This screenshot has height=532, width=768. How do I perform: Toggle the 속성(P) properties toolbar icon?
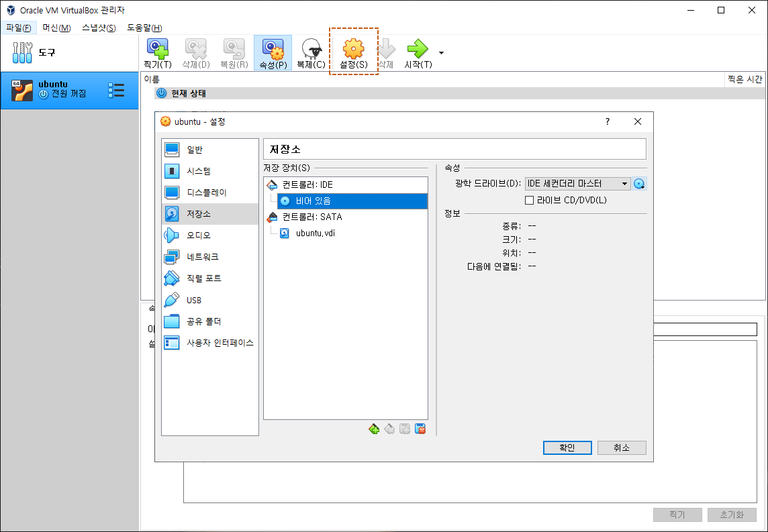click(x=273, y=53)
